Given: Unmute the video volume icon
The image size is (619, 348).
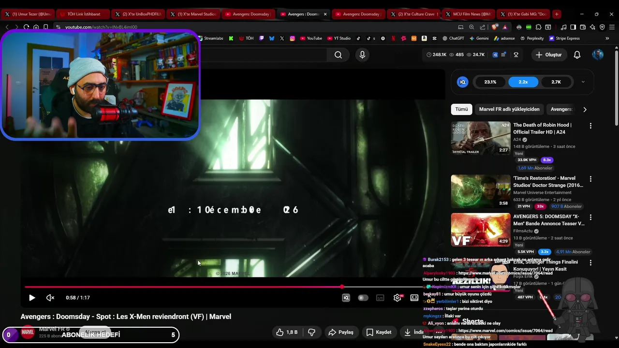Looking at the screenshot, I should (x=50, y=298).
